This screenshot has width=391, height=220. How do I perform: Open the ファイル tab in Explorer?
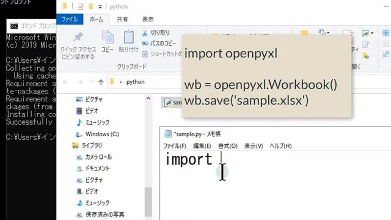tap(70, 20)
